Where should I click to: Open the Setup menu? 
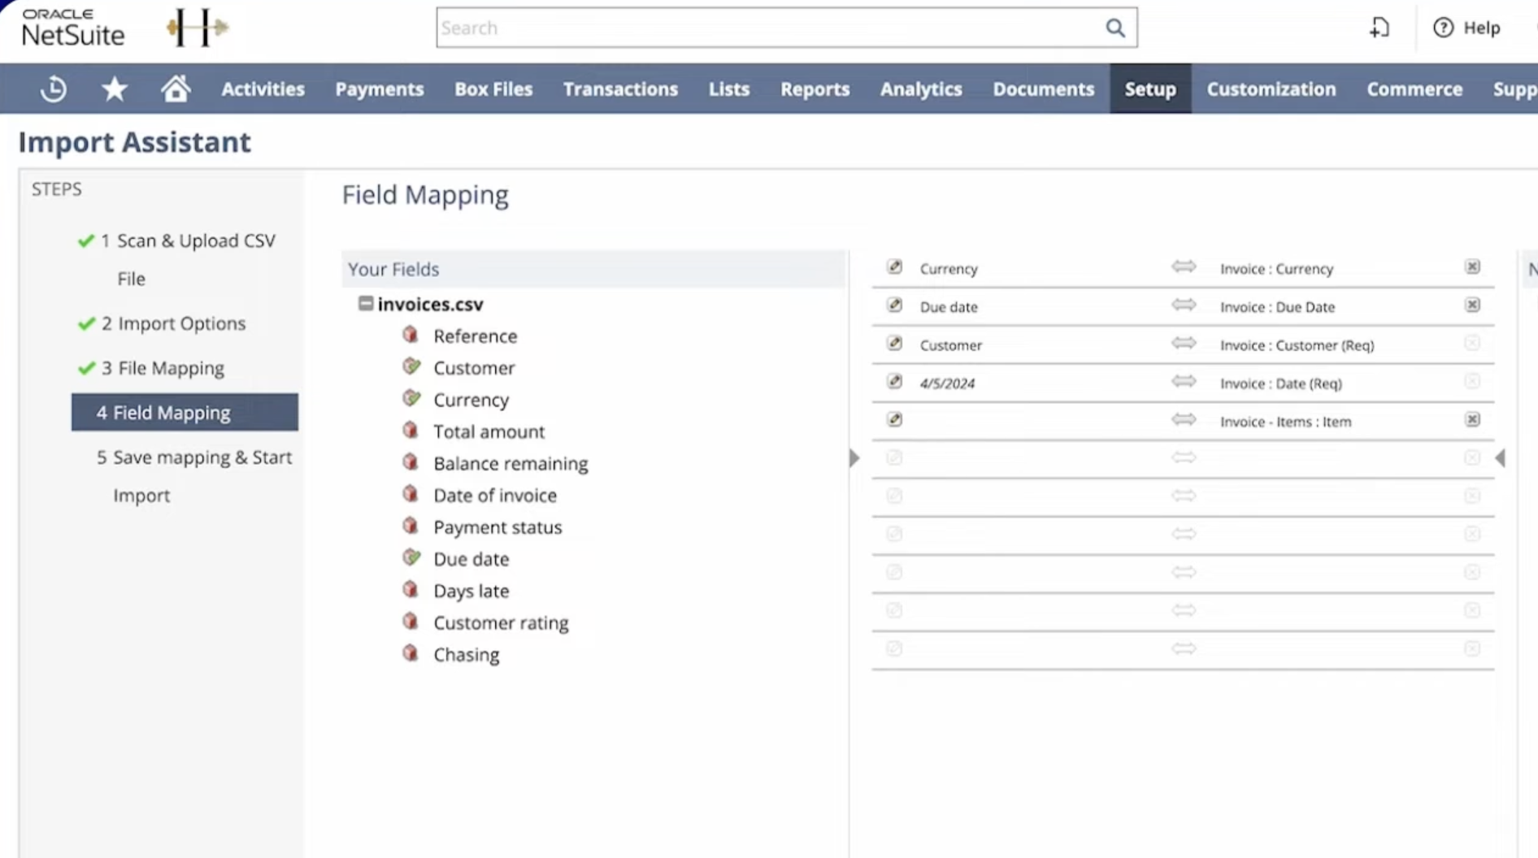coord(1150,89)
